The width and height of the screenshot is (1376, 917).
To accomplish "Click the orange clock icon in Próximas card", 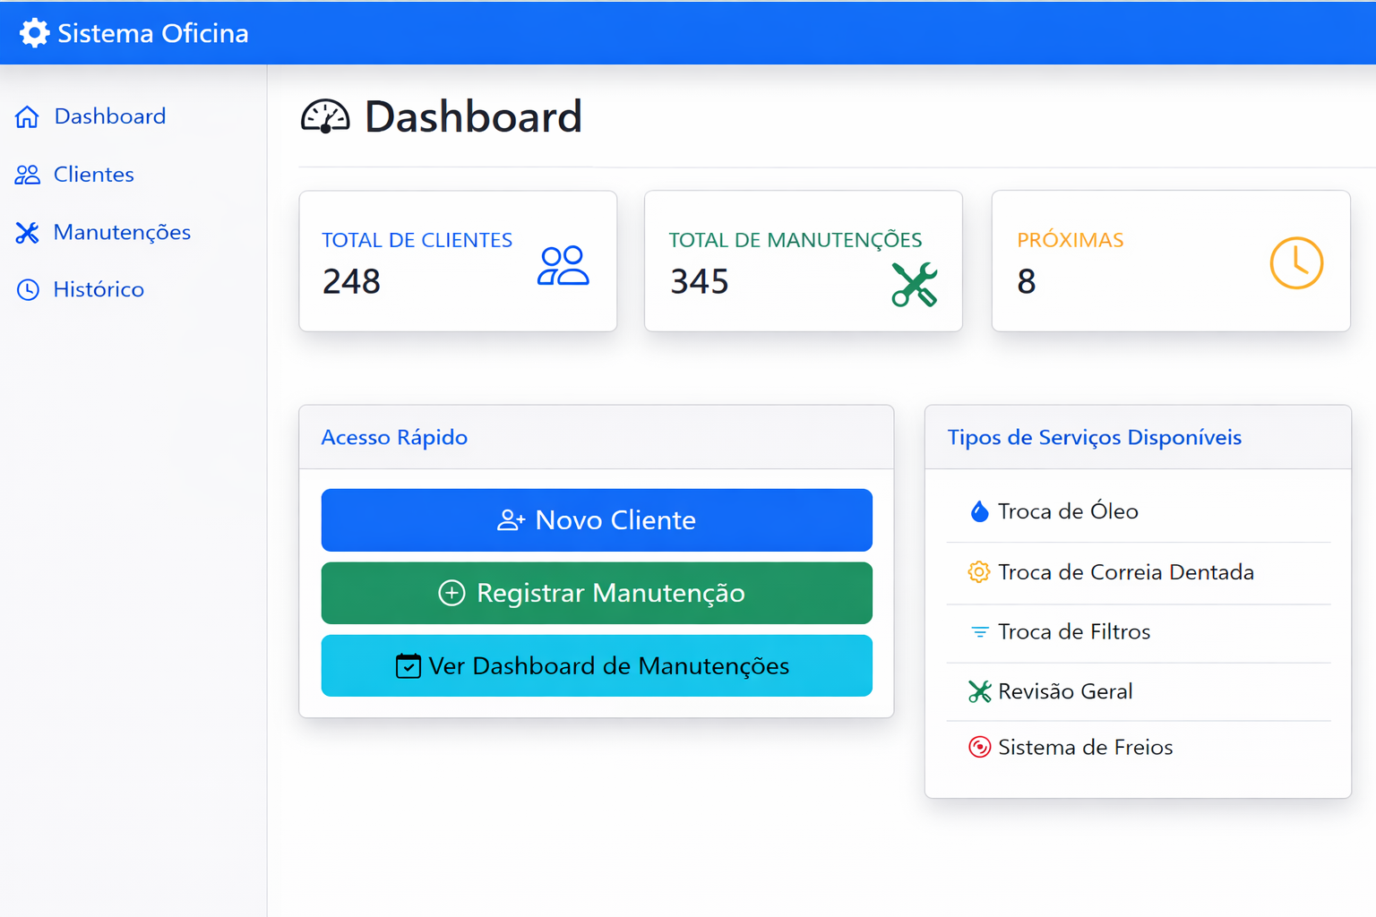I will [1295, 263].
